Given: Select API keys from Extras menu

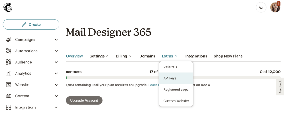Looking at the screenshot, I should coord(176,78).
